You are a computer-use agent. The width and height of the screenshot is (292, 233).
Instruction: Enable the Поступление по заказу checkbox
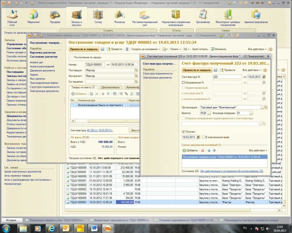click(72, 57)
